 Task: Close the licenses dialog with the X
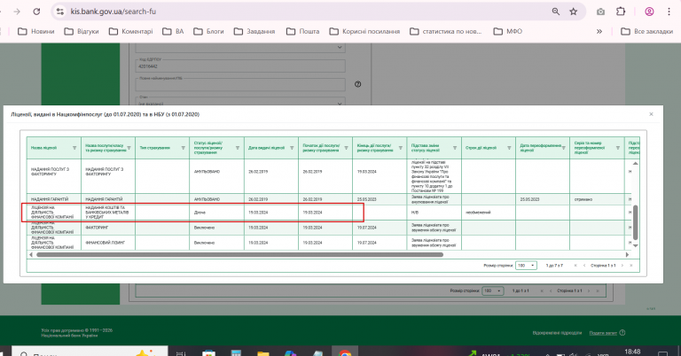[651, 114]
